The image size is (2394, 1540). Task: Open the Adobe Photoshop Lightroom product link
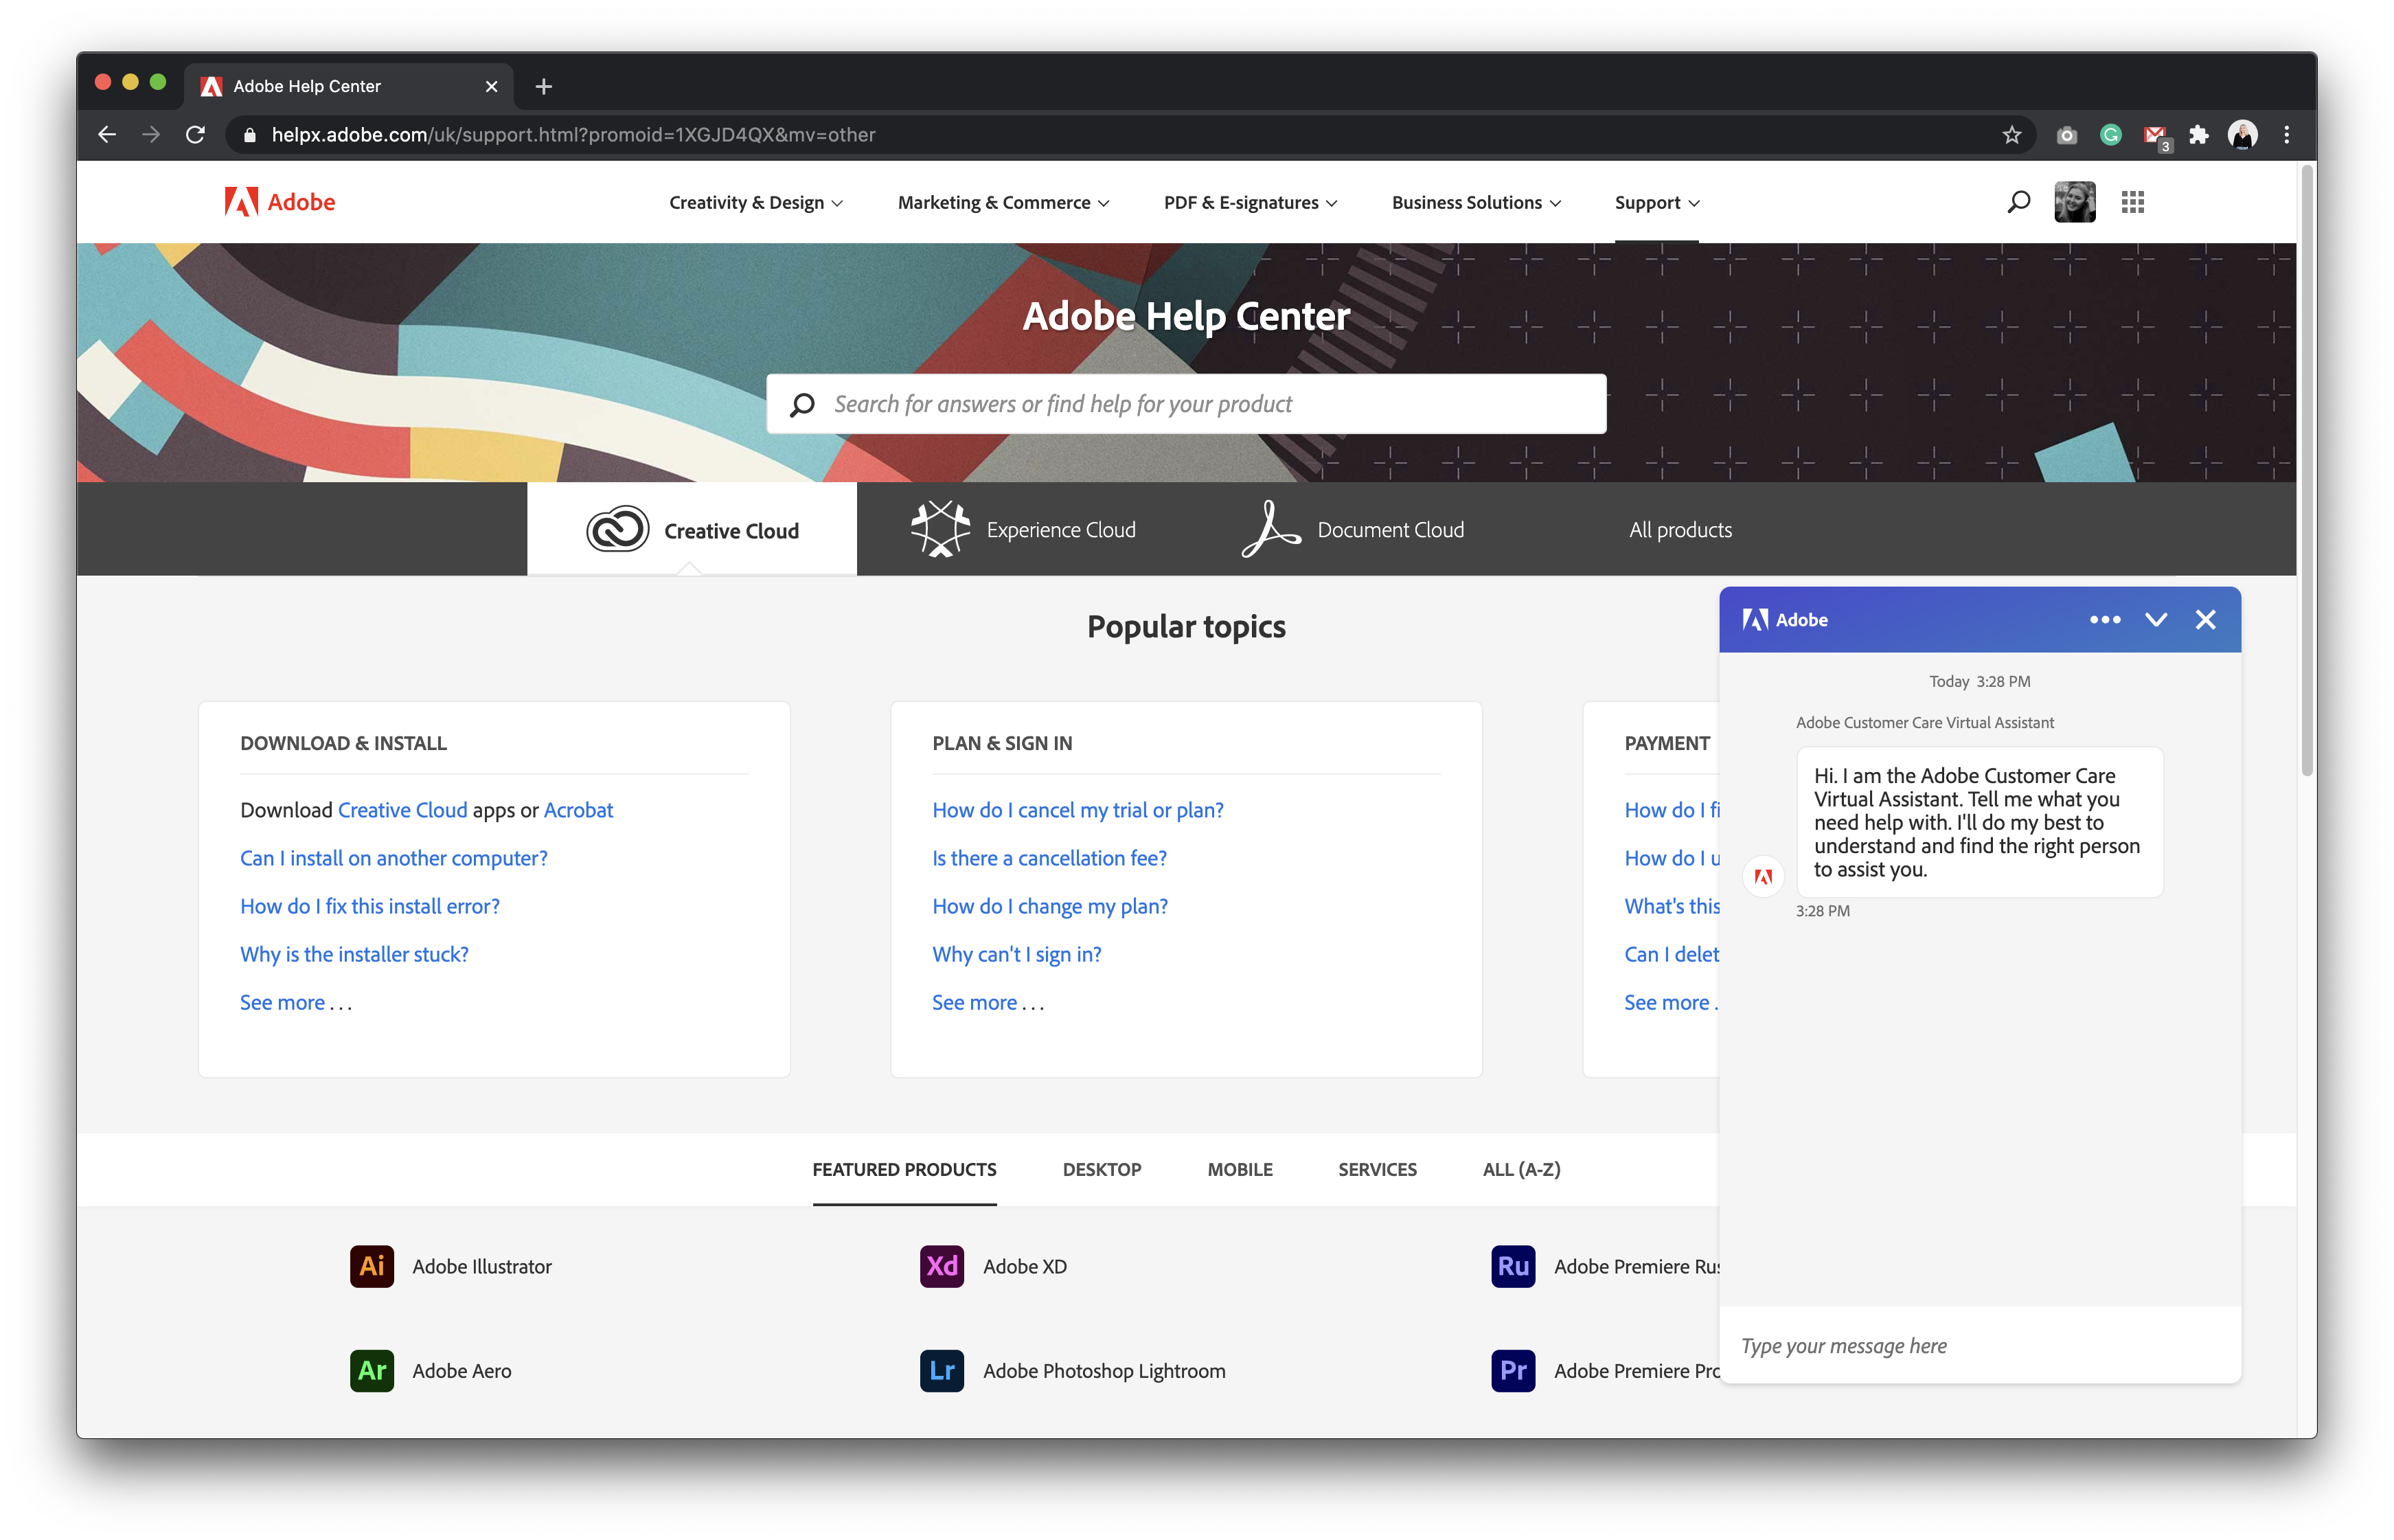(1104, 1370)
